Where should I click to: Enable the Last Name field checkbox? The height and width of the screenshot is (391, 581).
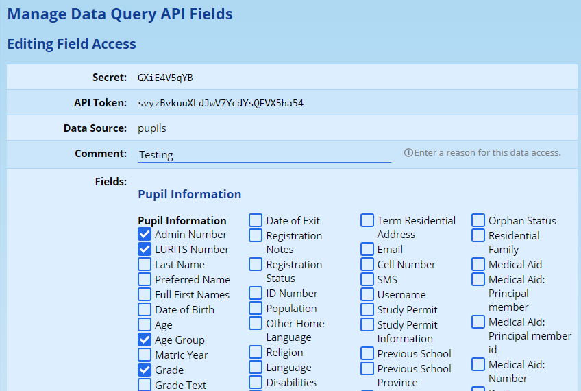[145, 264]
